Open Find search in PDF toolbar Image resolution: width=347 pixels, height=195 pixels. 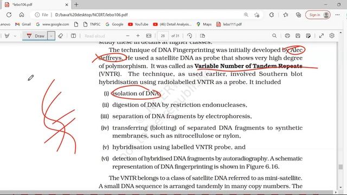pyautogui.click(x=274, y=36)
